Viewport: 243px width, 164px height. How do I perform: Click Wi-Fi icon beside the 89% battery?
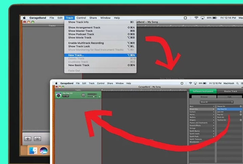[196, 18]
